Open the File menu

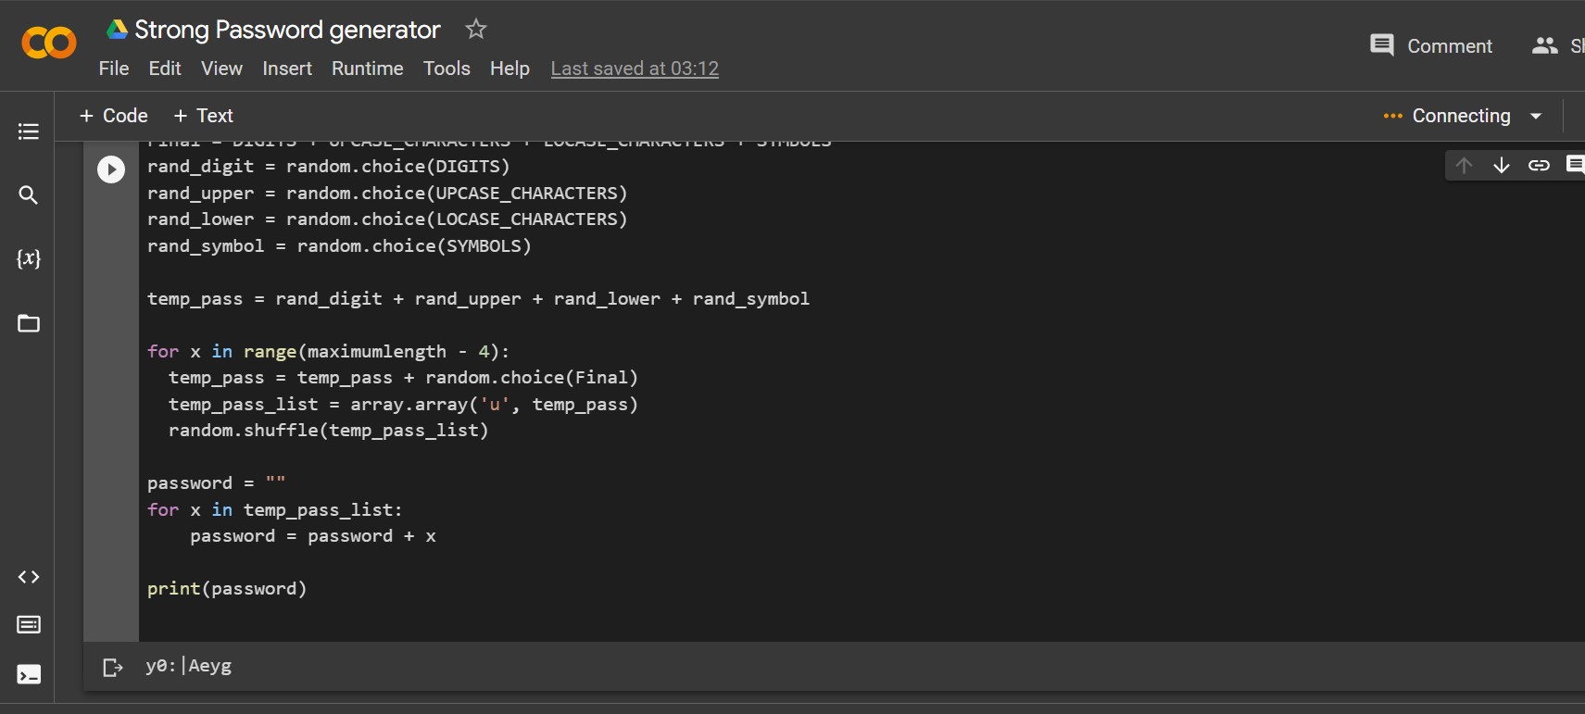point(114,69)
